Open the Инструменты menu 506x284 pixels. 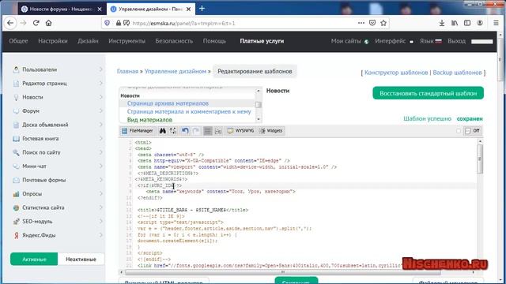126,41
